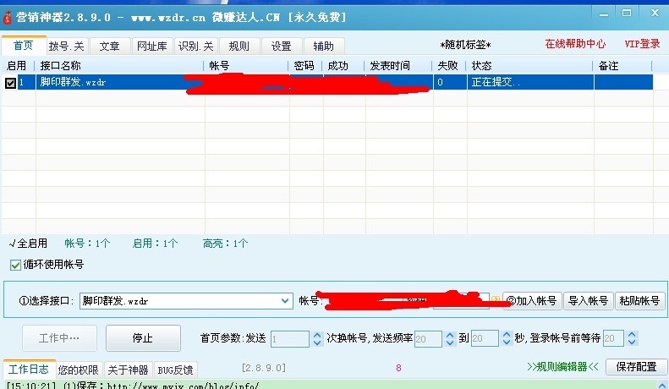Click the 失败 column header

click(450, 66)
